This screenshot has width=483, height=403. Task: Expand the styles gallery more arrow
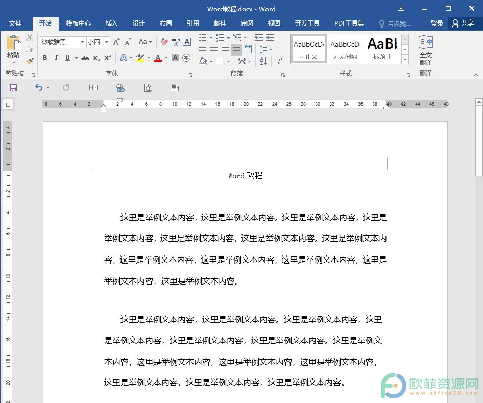click(405, 59)
